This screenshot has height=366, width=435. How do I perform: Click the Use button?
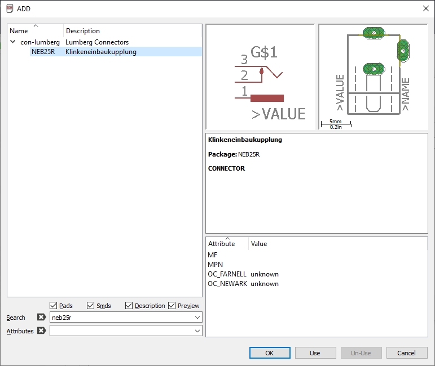tap(315, 353)
